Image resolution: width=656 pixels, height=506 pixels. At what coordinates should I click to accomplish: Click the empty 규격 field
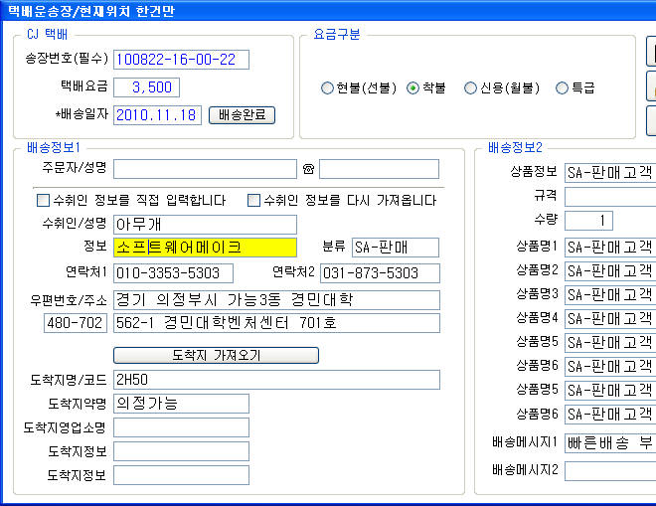(x=610, y=197)
